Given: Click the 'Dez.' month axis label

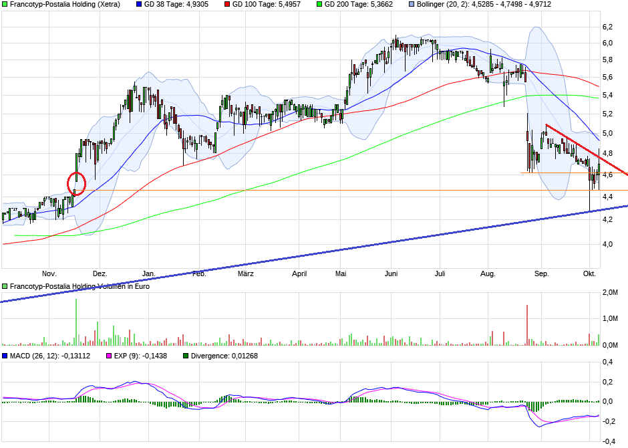Looking at the screenshot, I should 100,273.
